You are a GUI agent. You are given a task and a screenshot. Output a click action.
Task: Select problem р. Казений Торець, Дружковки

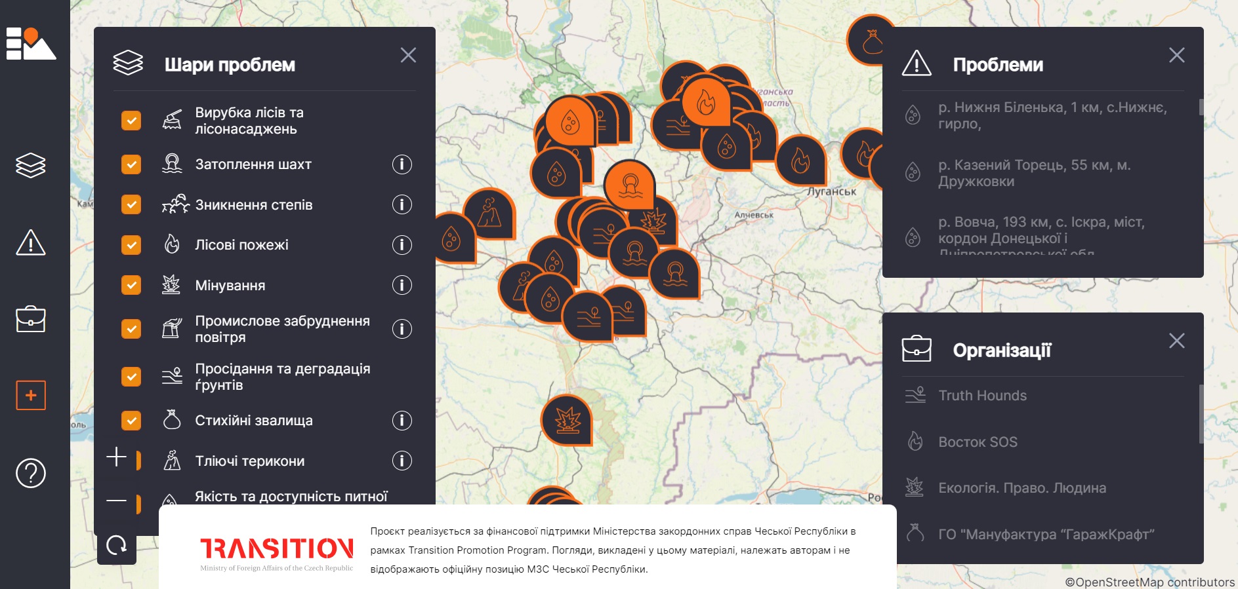point(1034,173)
